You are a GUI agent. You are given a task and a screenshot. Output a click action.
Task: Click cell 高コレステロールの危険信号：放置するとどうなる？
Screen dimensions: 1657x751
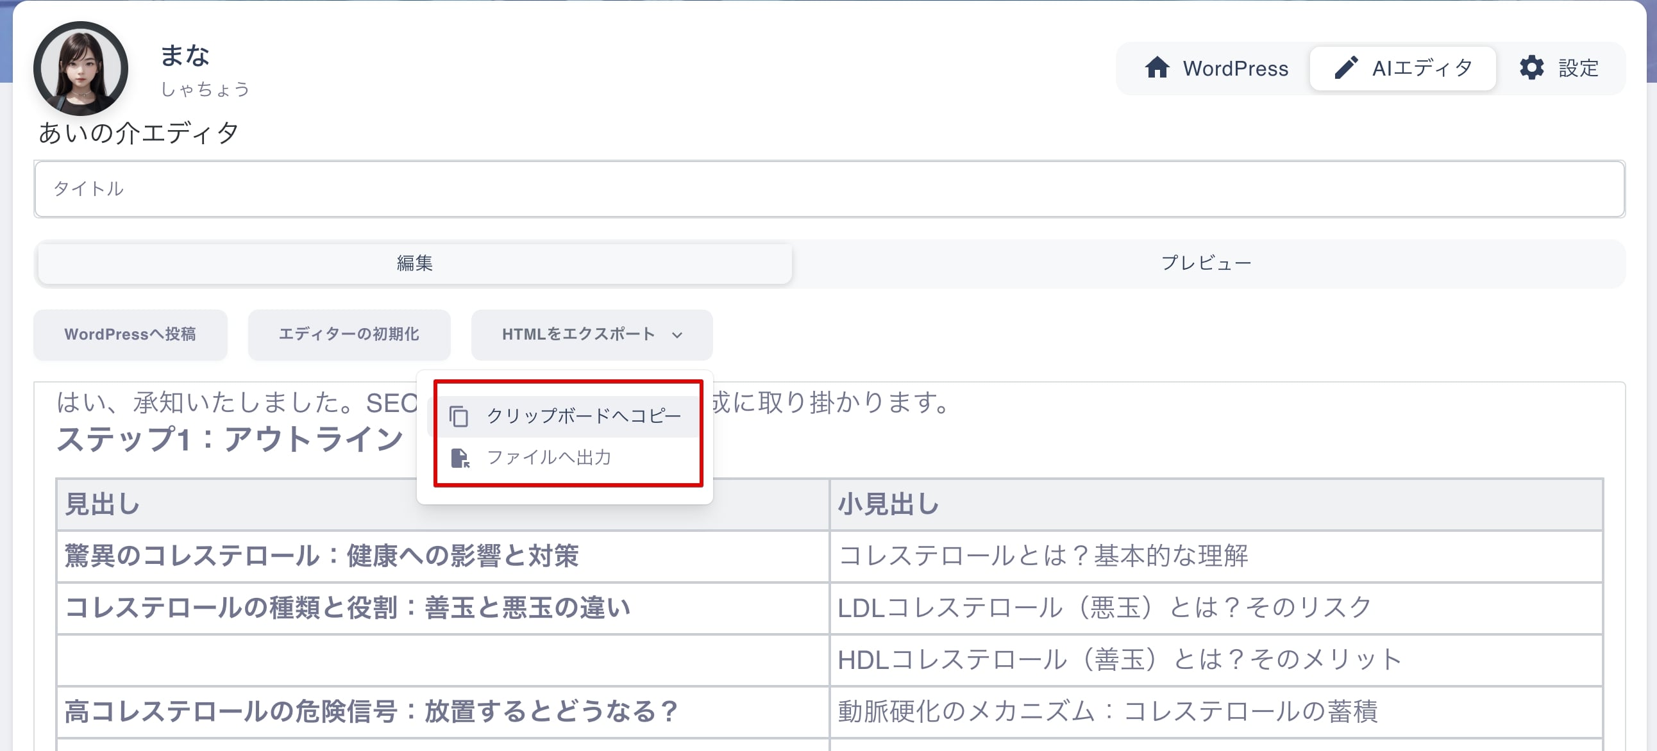pos(442,713)
